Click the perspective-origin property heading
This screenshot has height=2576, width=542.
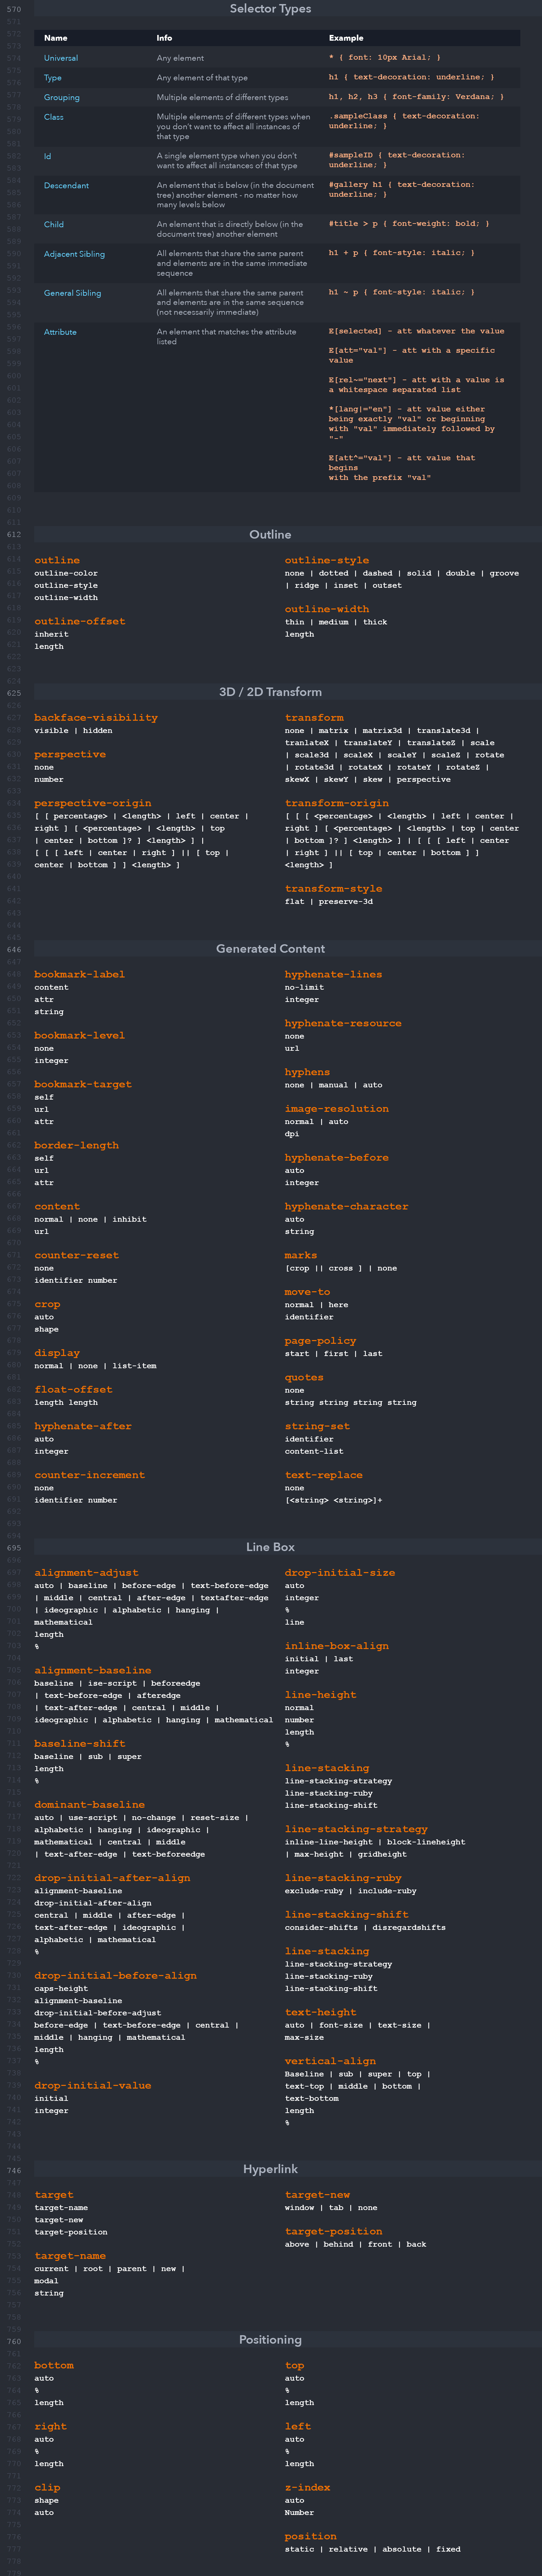[93, 803]
